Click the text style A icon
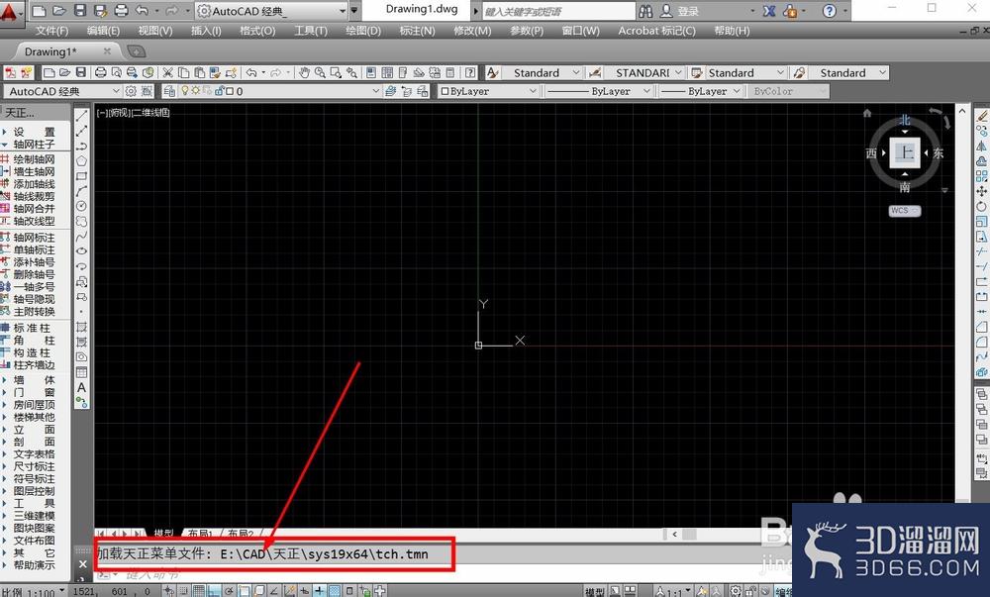Screen dimensions: 990x597 (x=492, y=72)
